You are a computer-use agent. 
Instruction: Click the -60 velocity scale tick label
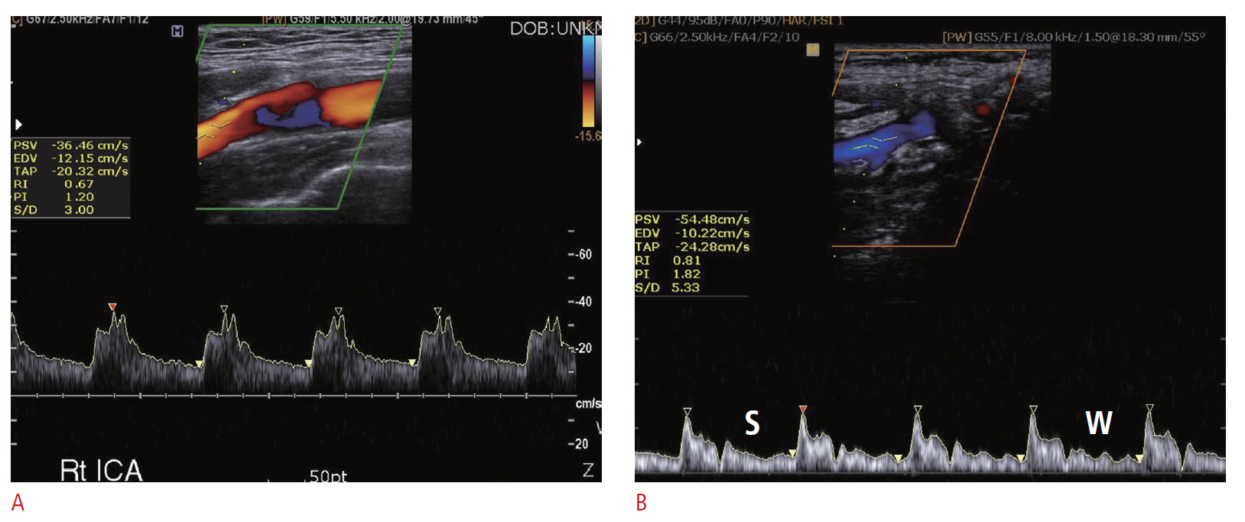pyautogui.click(x=583, y=255)
